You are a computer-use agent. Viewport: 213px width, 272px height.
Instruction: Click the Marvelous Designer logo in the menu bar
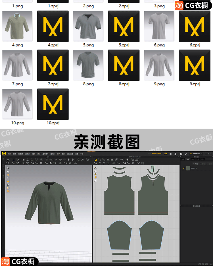(4, 154)
